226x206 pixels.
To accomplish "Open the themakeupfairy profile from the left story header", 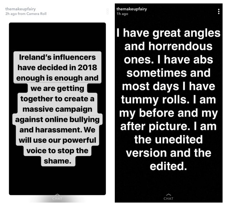I will (20, 9).
